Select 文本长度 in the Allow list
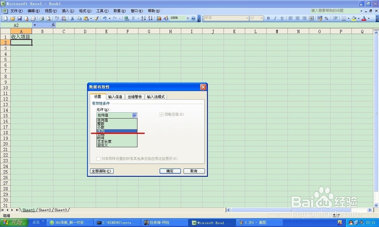 click(117, 141)
